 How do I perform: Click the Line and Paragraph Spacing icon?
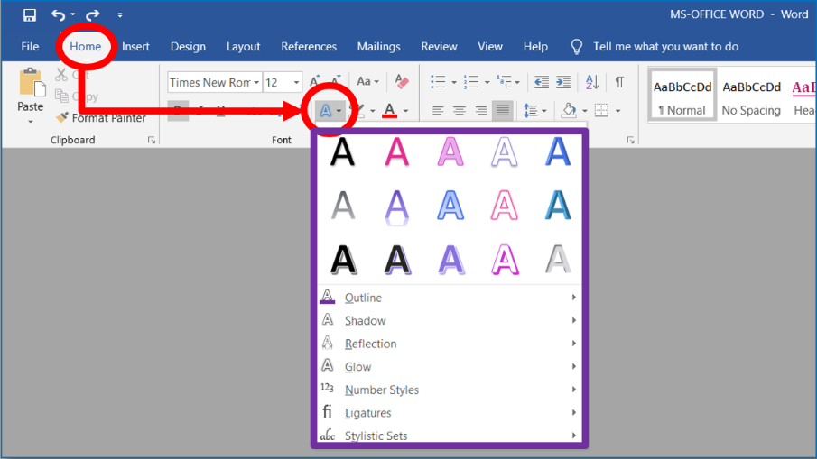pos(531,110)
